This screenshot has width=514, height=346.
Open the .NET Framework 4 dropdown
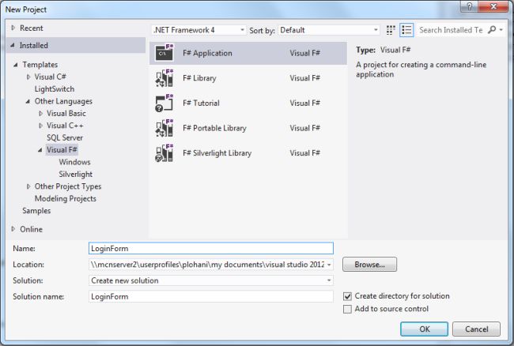tap(198, 30)
